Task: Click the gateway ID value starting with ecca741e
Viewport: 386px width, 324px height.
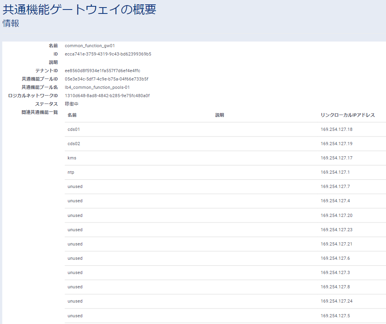Action: point(108,54)
